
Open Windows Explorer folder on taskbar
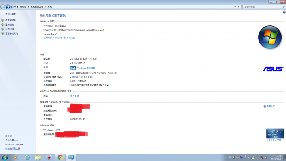(x=38, y=157)
